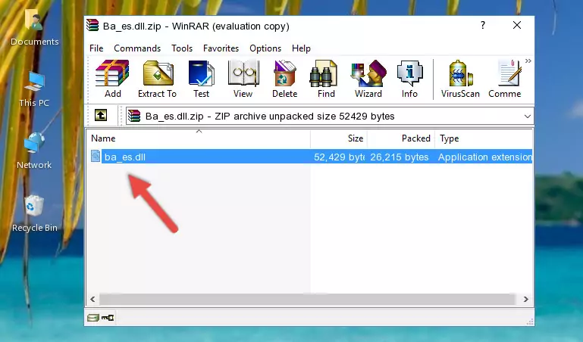
Task: Select the Network desktop icon
Action: click(34, 151)
